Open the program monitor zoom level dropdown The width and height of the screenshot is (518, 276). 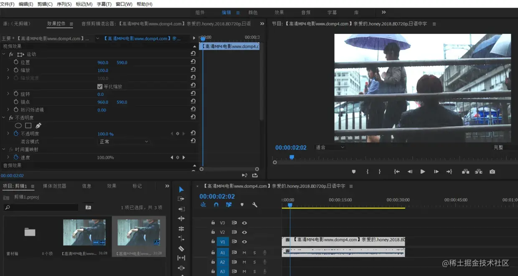330,147
